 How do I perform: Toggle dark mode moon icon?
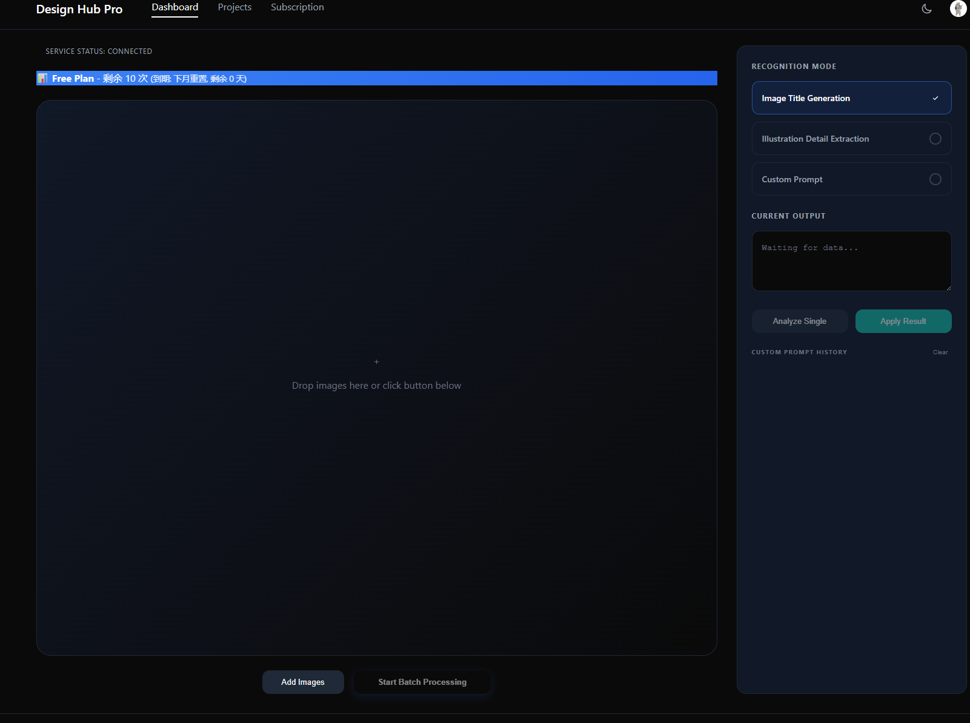(926, 8)
